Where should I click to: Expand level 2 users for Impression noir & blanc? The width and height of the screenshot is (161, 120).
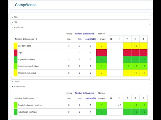coord(127,66)
